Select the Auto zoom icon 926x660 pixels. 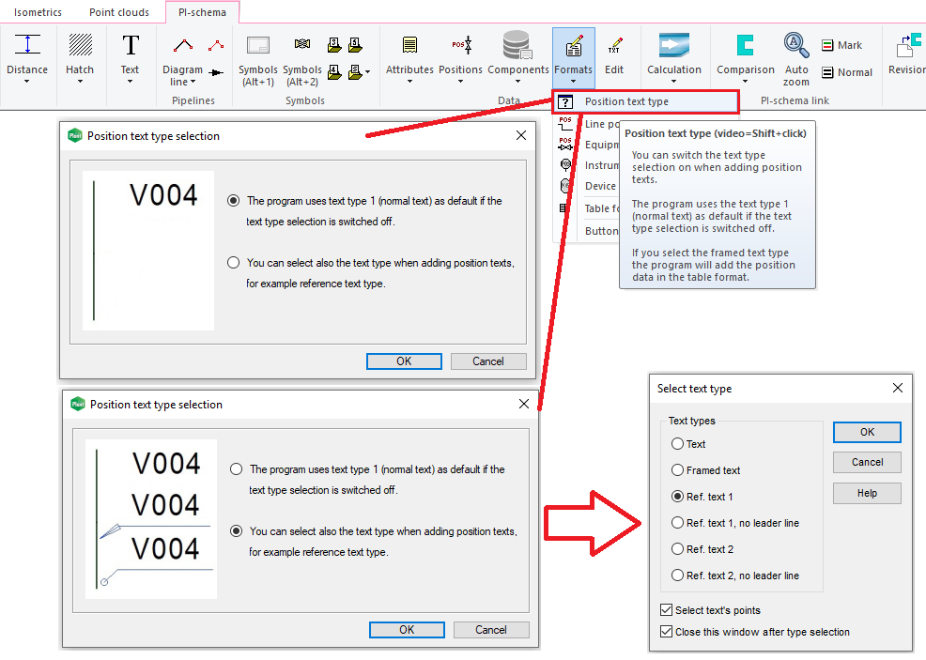click(x=796, y=45)
